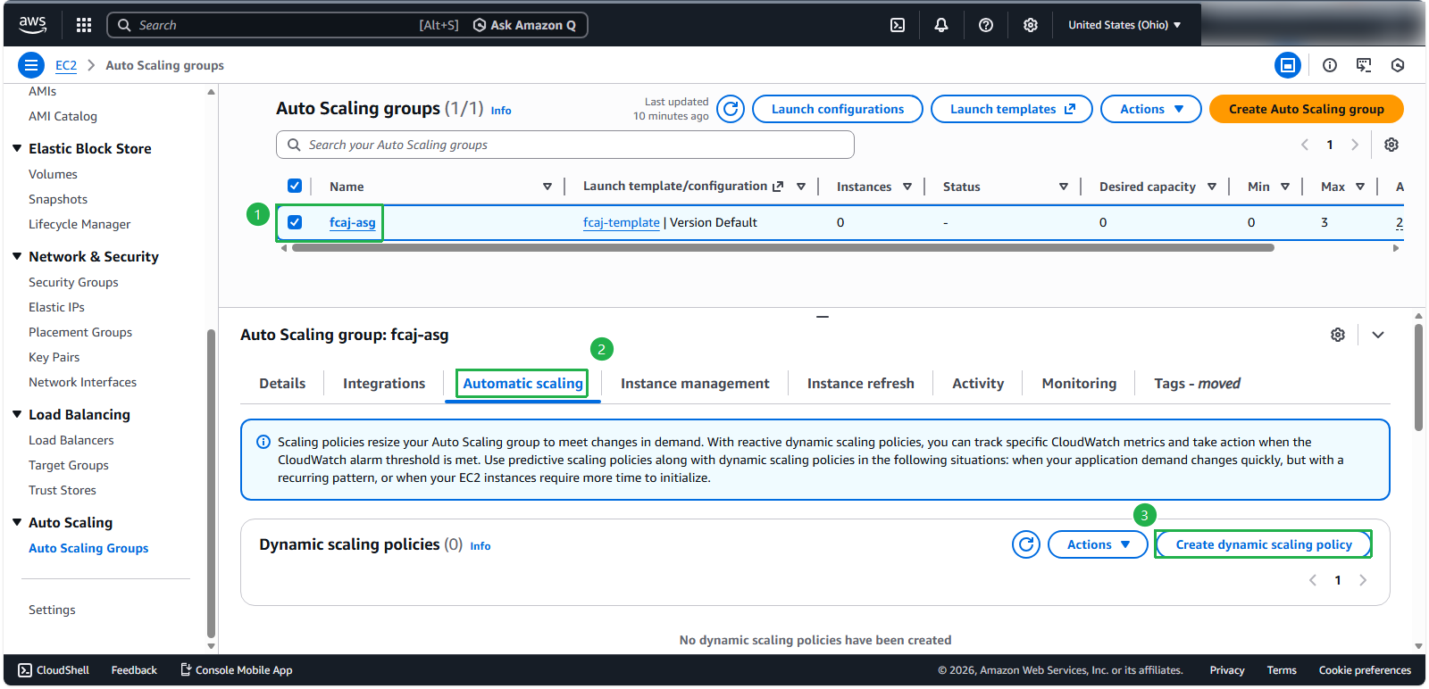Open the top bar settings gear
Screen dimensions: 1429x689
pos(1031,25)
